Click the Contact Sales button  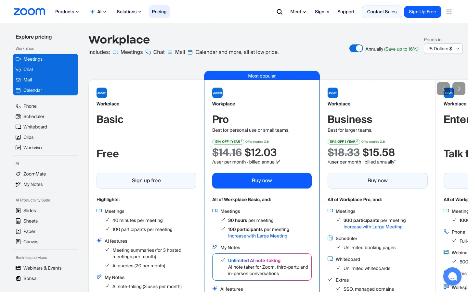point(382,12)
